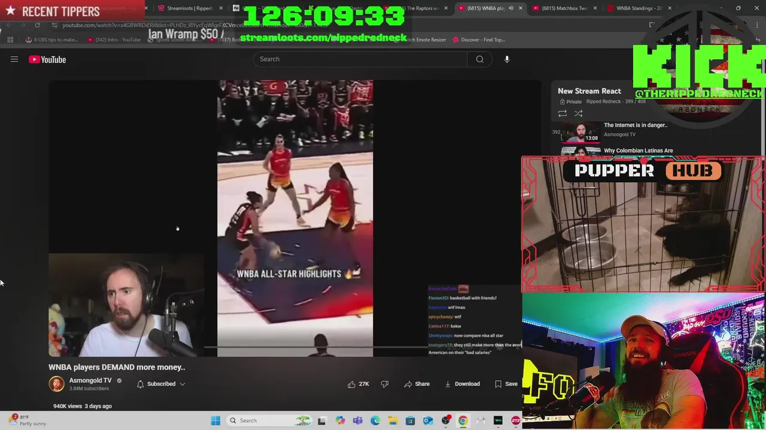Switch to the Streamloots browser tab
Image resolution: width=766 pixels, height=430 pixels.
189,8
